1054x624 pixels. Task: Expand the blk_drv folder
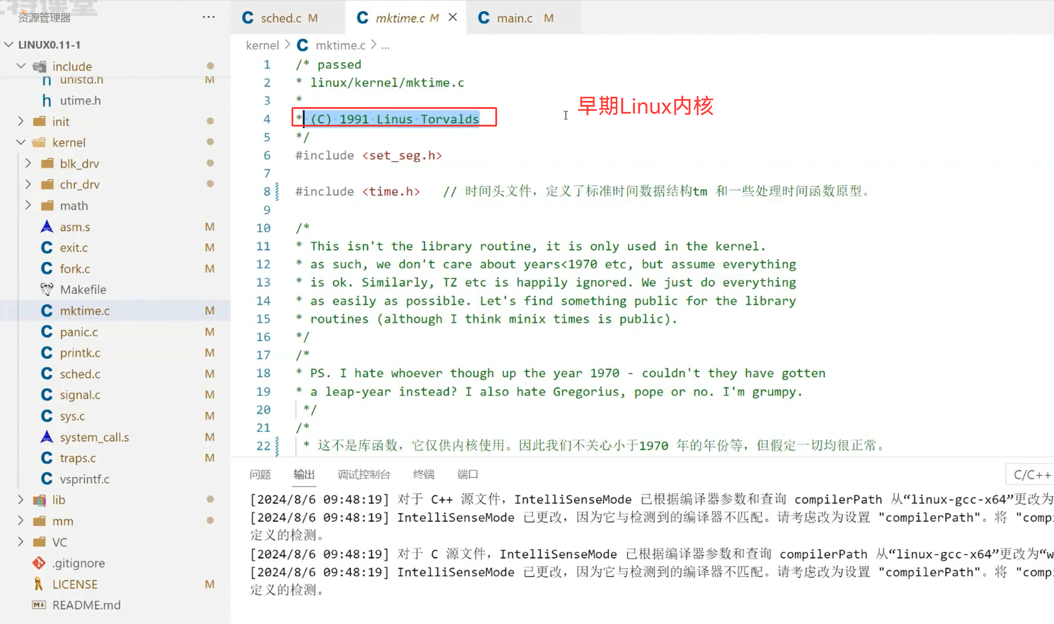click(28, 163)
